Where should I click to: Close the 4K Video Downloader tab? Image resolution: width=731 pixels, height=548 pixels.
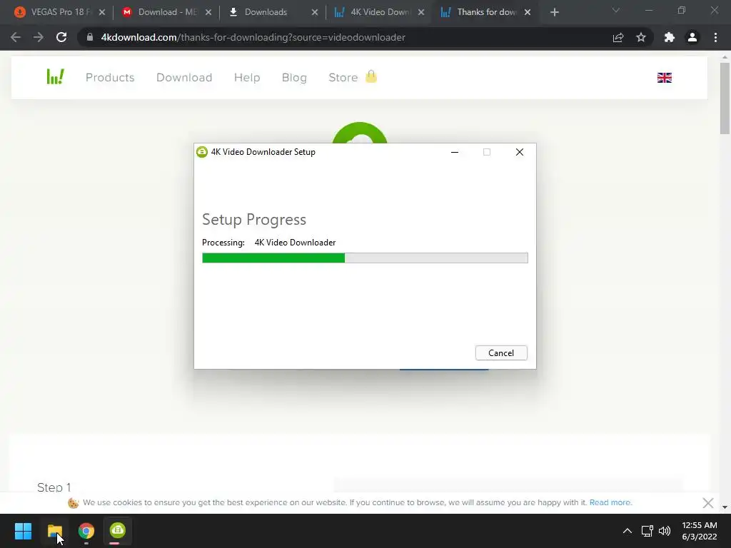click(x=421, y=12)
